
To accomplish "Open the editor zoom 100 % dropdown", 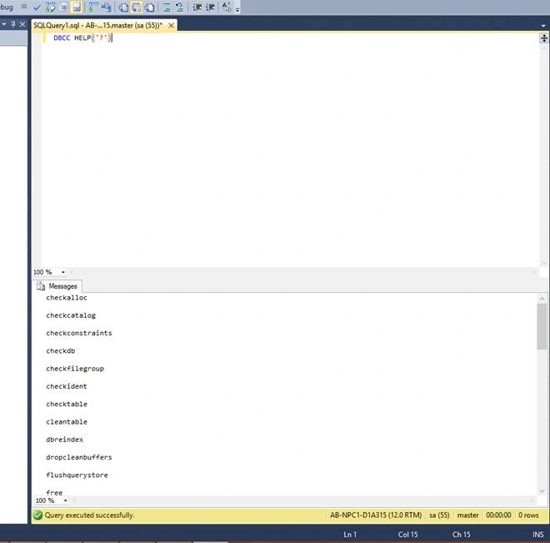I will (x=63, y=272).
